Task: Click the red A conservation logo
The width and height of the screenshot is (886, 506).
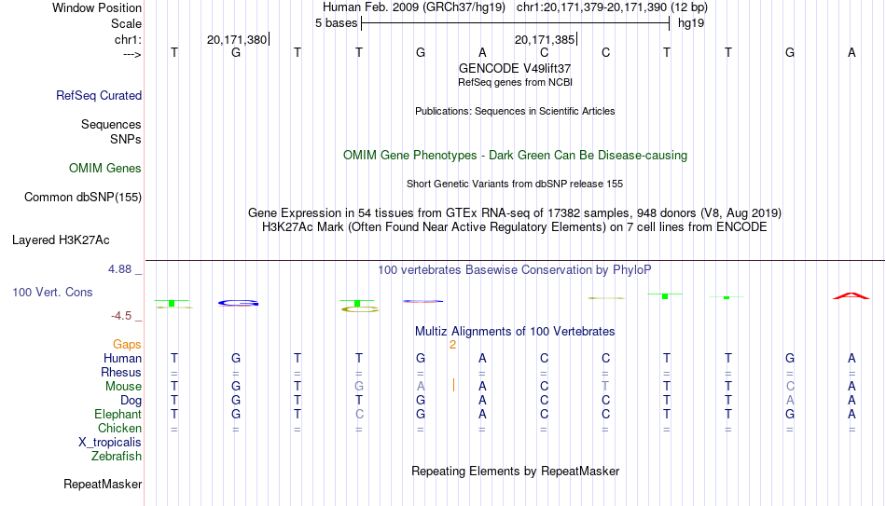Action: pyautogui.click(x=851, y=295)
